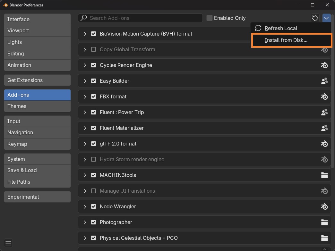Screen dimensions: 335x251
Task: Click community icon on Fluent : Power Trip row
Action: pos(324,112)
